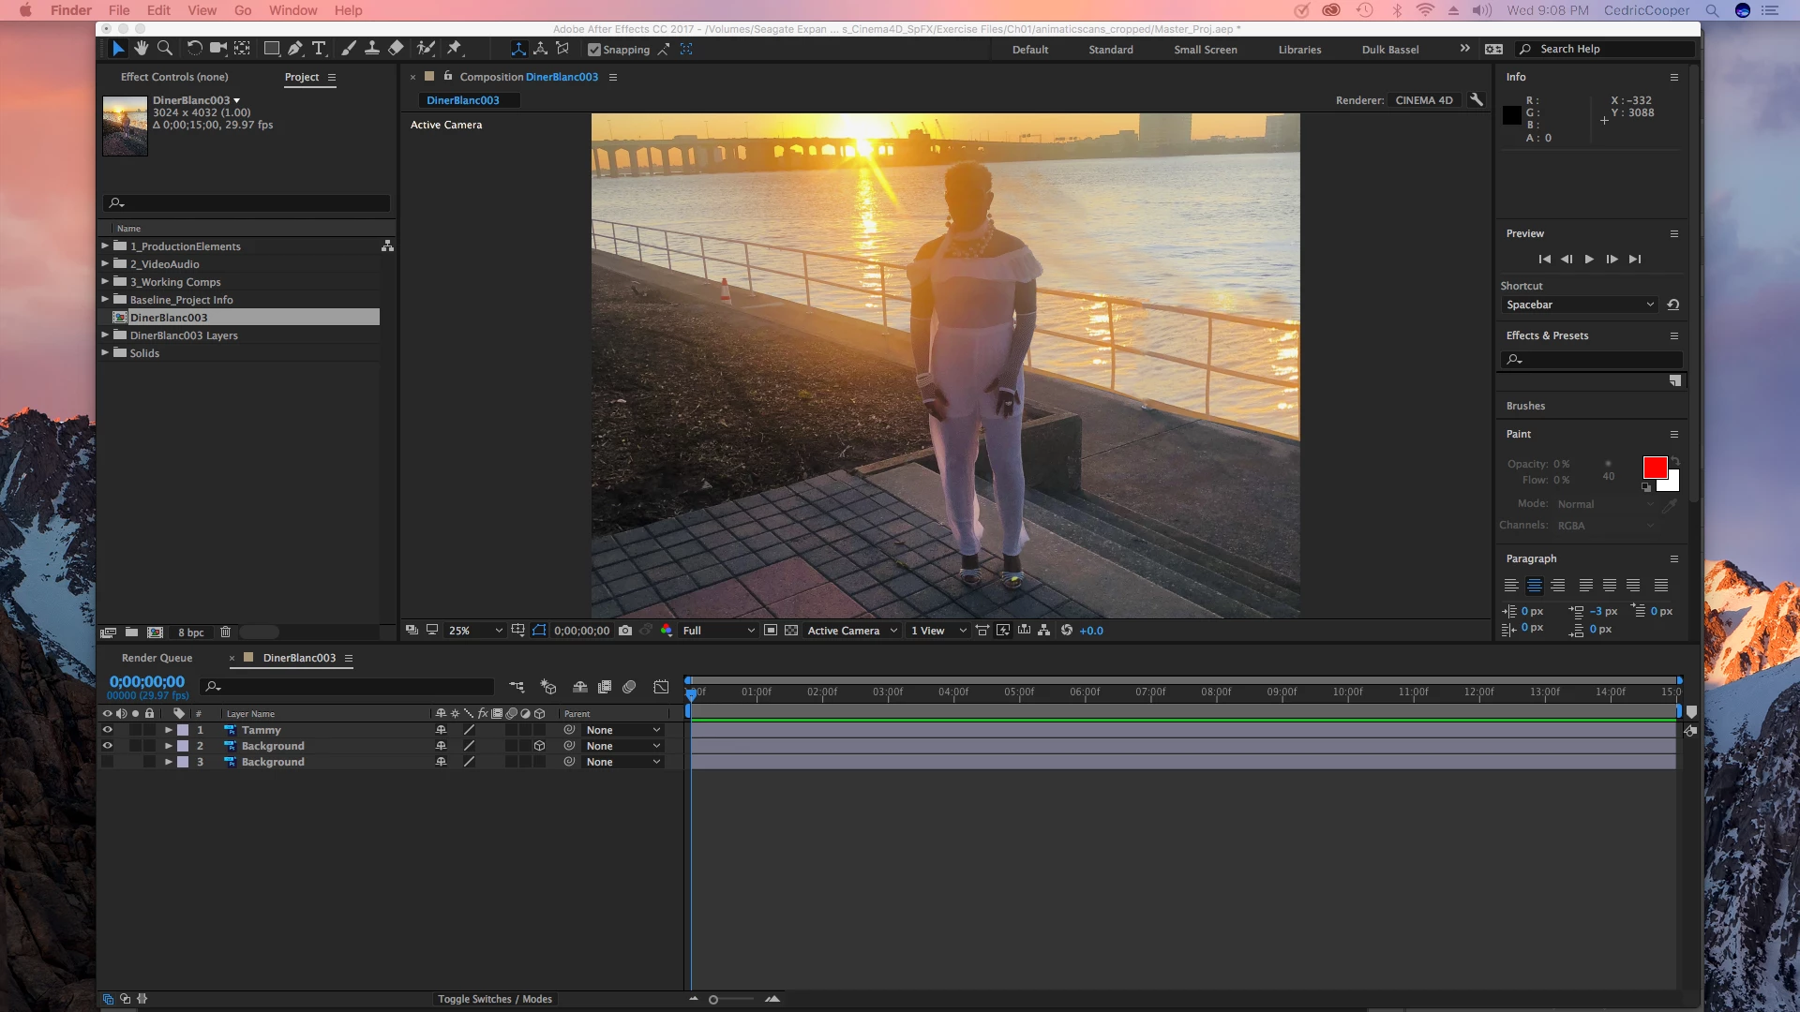Switch to the Render Queue tab

click(157, 658)
